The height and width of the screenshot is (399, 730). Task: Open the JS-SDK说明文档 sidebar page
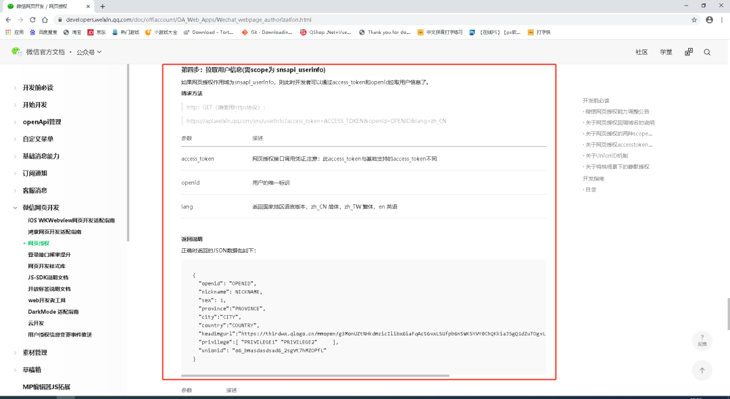48,277
